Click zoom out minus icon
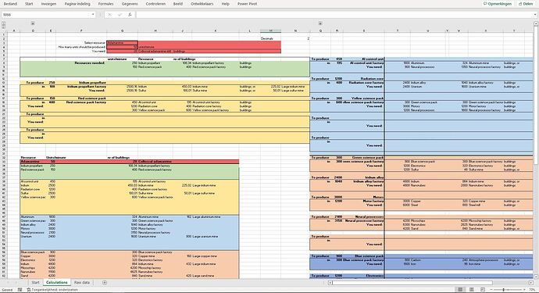The height and width of the screenshot is (293, 539). [492, 290]
